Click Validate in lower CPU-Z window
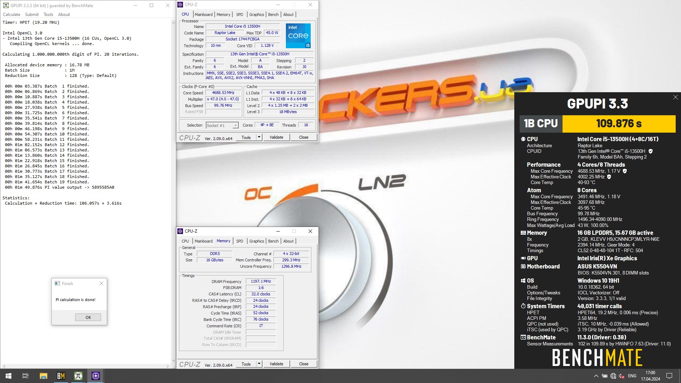681x383 pixels. click(x=276, y=364)
